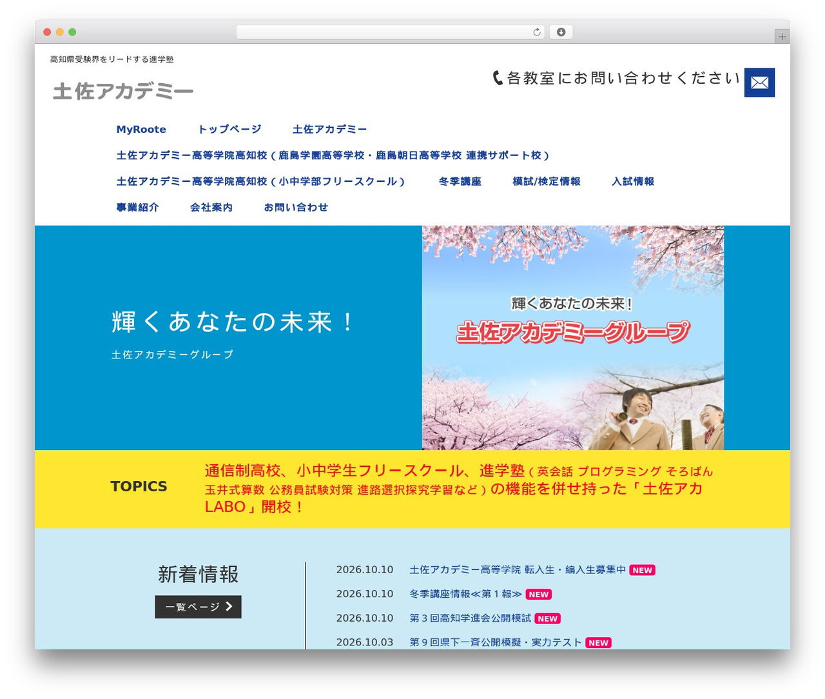Open the 入試情報 menu item
This screenshot has height=699, width=825.
633,182
